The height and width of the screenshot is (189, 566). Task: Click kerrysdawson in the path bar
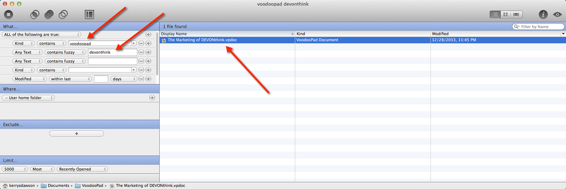pos(19,185)
